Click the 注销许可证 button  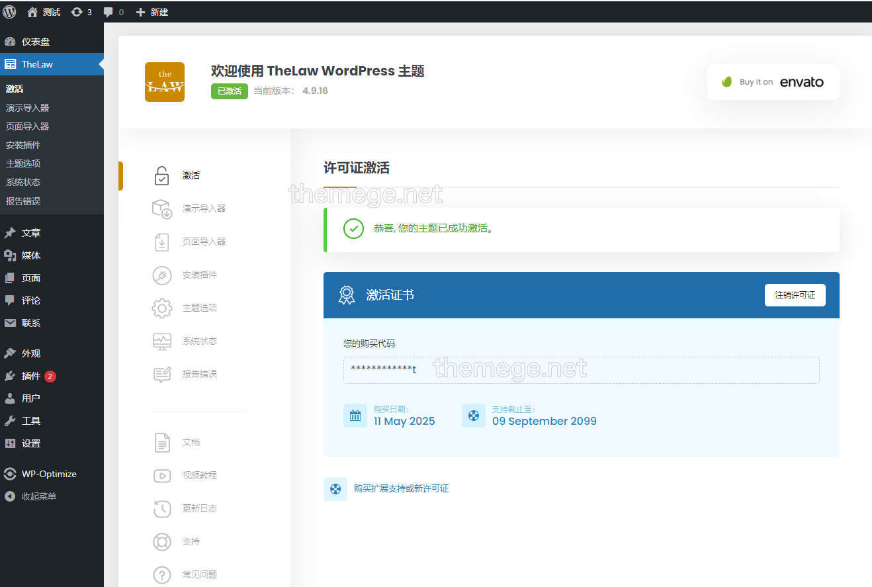(x=795, y=295)
